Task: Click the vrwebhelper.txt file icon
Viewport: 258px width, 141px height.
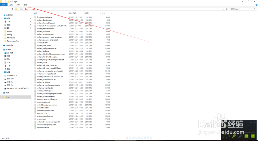Action: (x=35, y=128)
